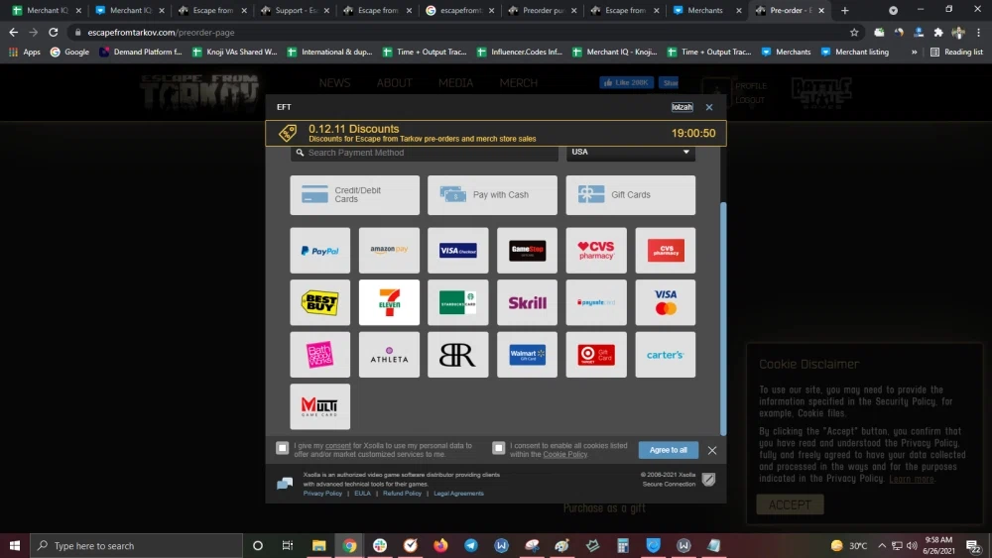Show hidden system tray icons
Image resolution: width=992 pixels, height=558 pixels.
[x=882, y=545]
